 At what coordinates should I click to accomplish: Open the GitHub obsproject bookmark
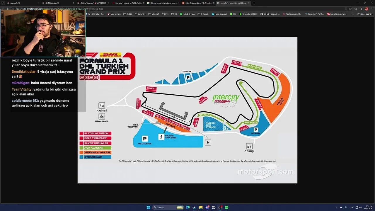pyautogui.click(x=270, y=14)
